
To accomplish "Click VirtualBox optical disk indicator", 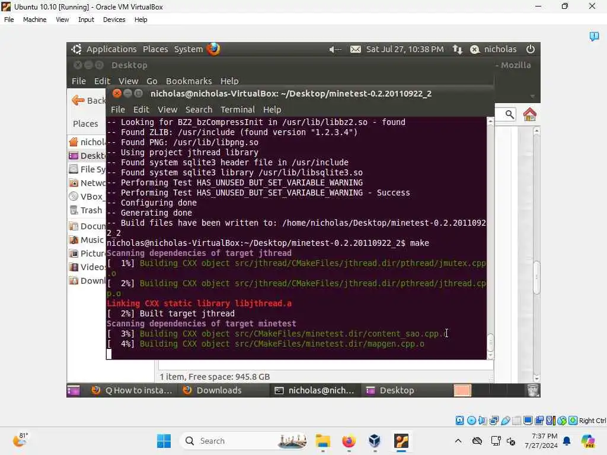I will (x=471, y=421).
